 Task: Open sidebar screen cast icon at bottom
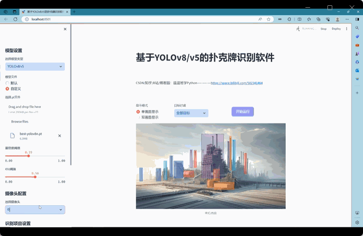click(x=357, y=213)
